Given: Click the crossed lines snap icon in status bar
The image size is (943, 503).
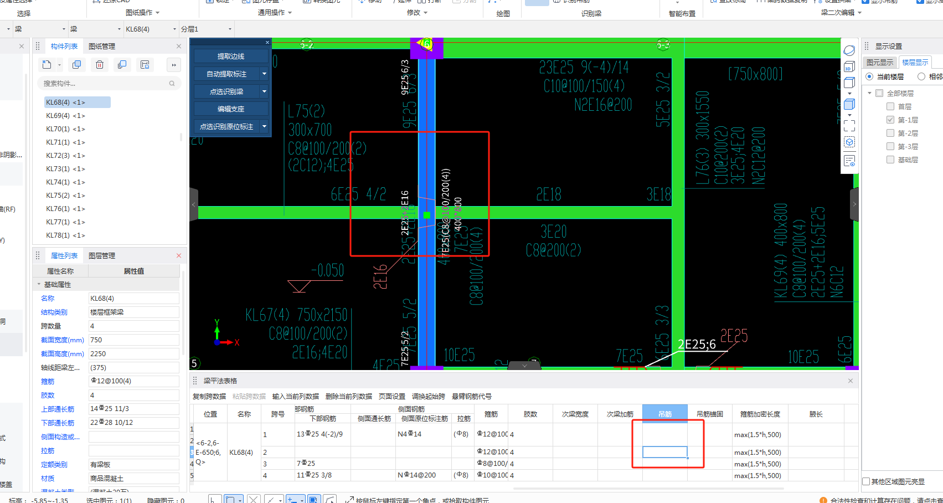Looking at the screenshot, I should pos(253,500).
